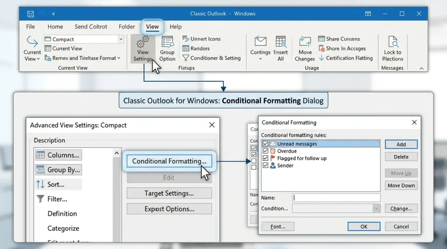Open Remev and Tireltase Format dropdown

(83, 58)
